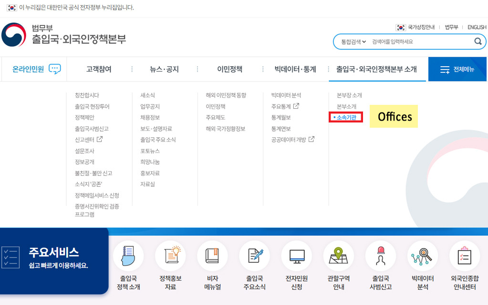
Task: Open 외국인종합 안내센터 clipboard icon
Action: click(465, 256)
